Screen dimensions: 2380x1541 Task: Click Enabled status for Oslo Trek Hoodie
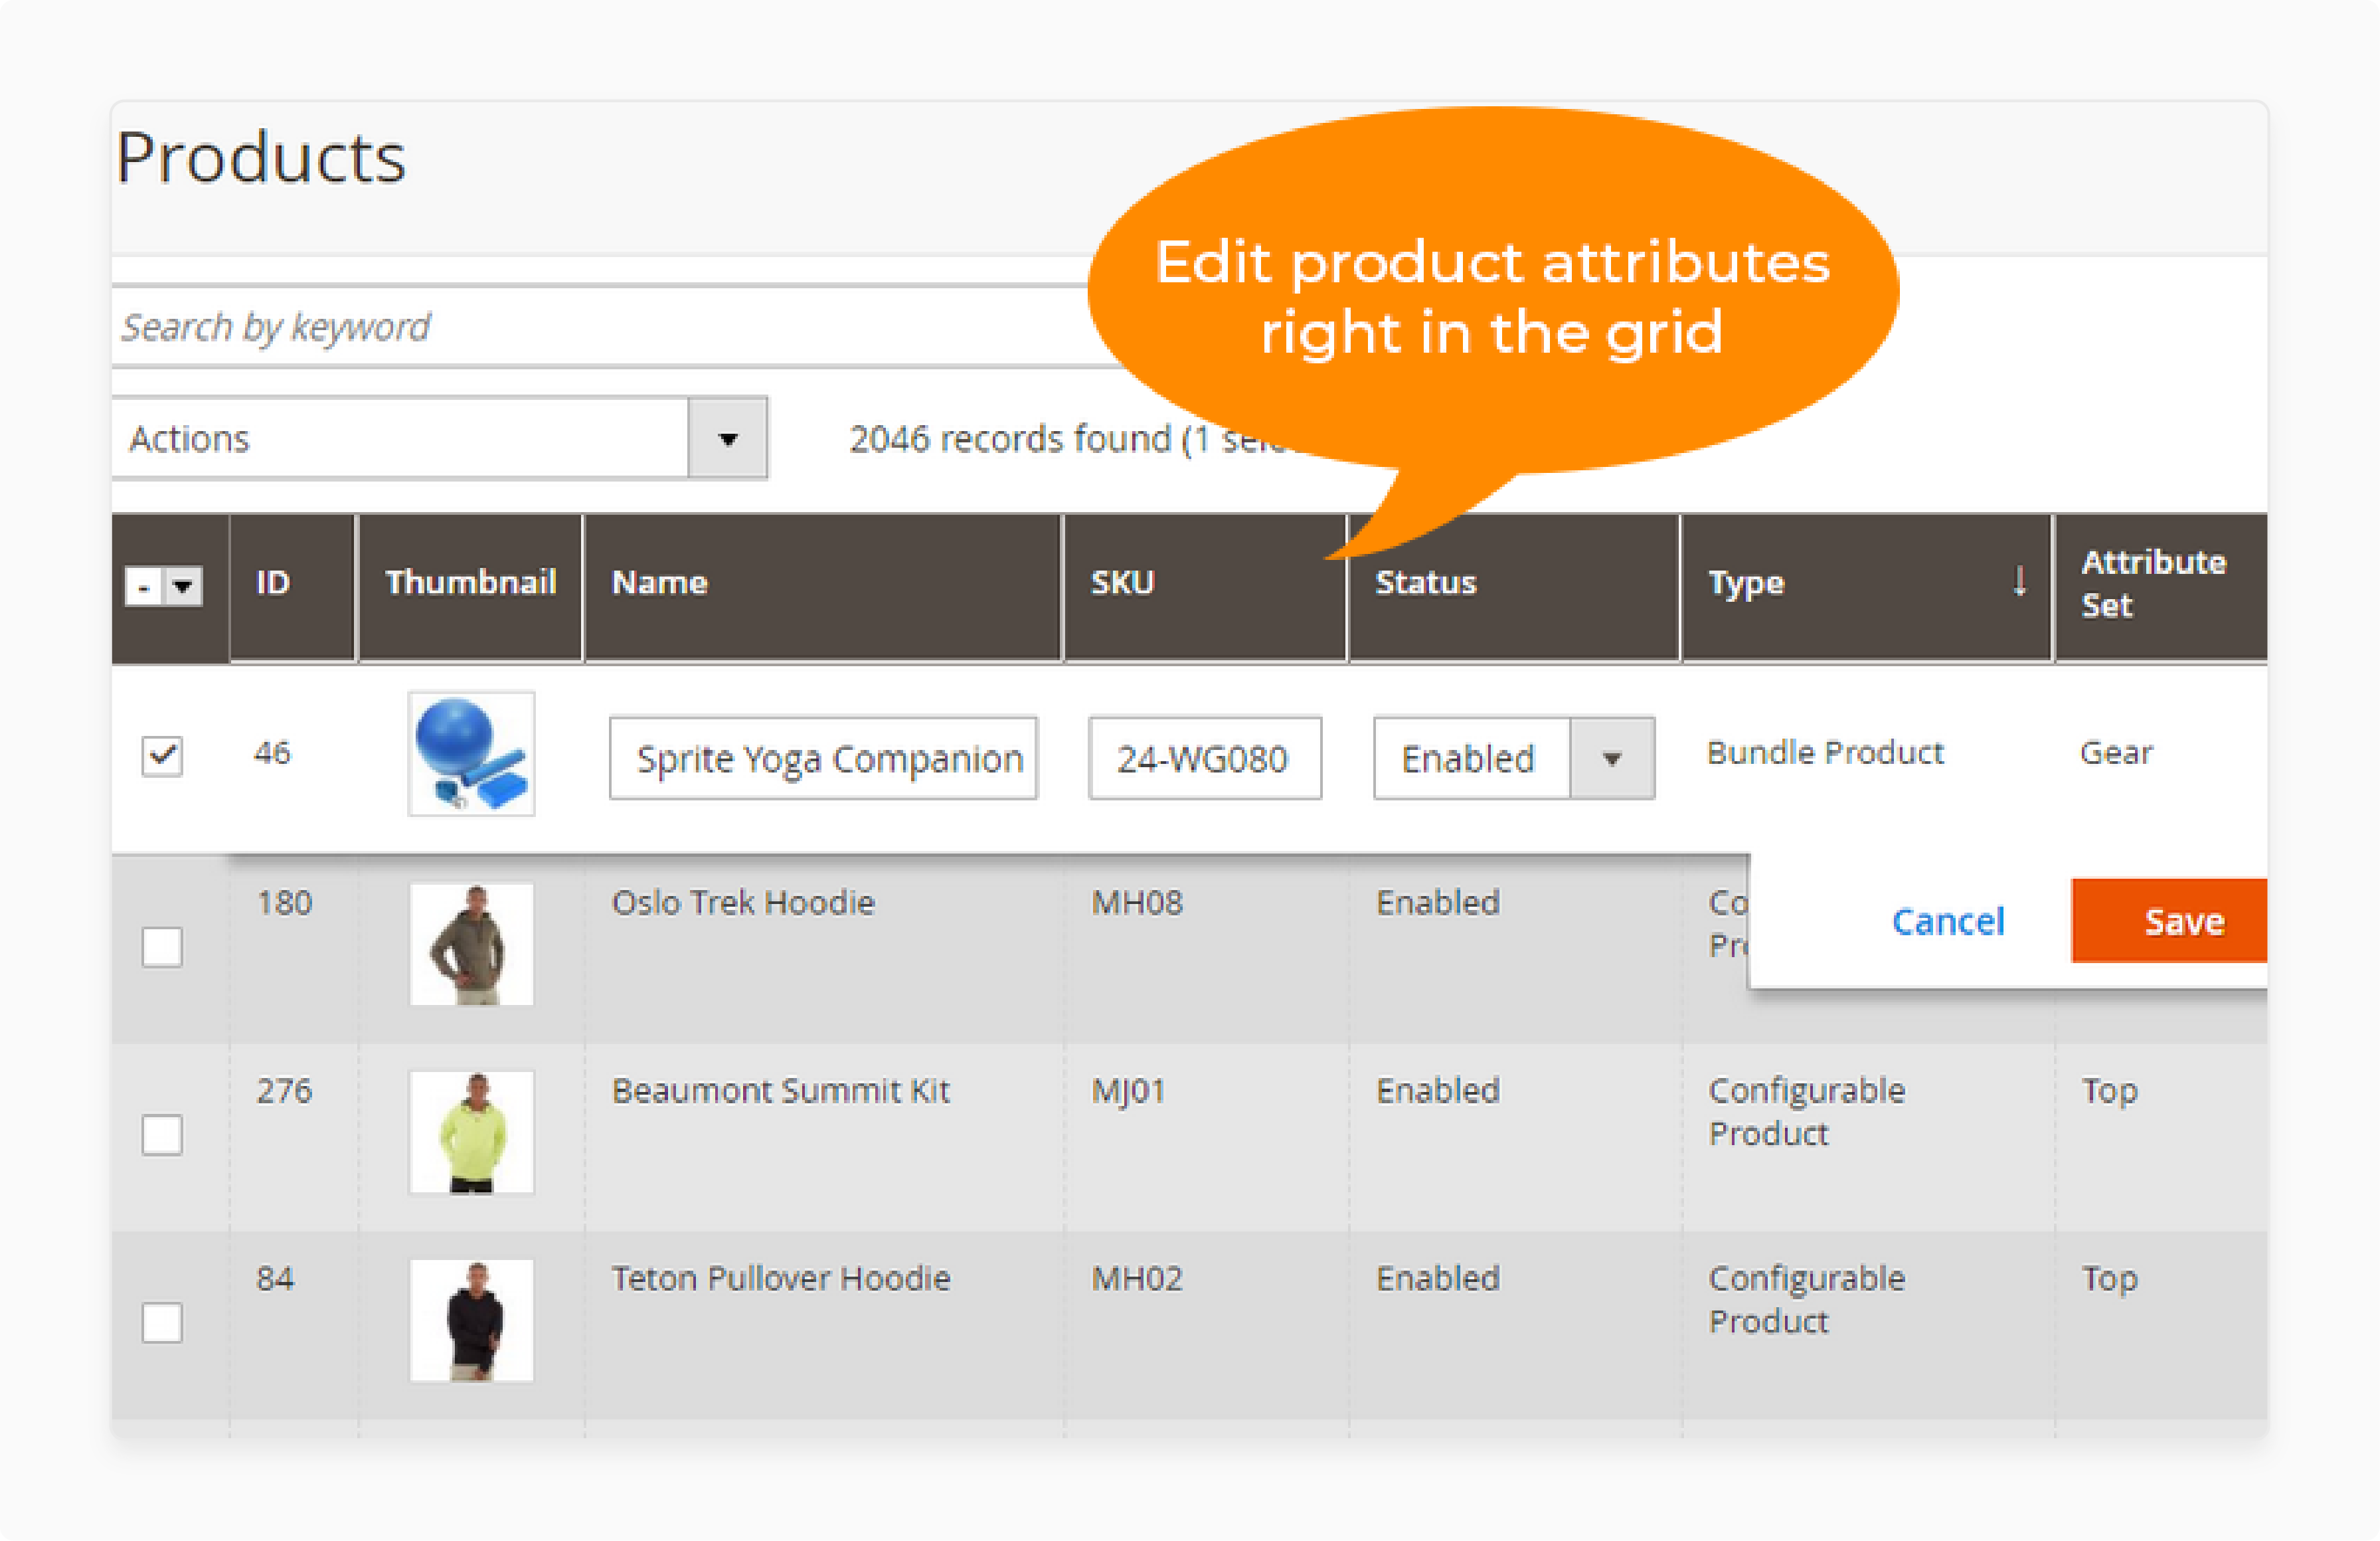(1438, 902)
